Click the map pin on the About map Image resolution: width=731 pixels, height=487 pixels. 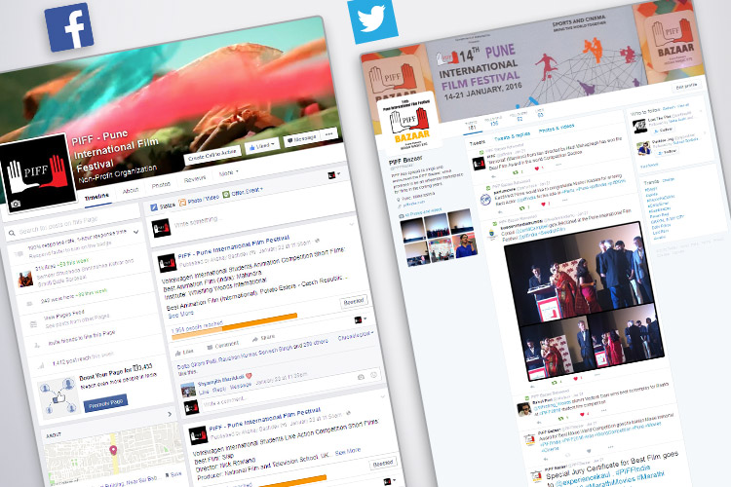click(x=113, y=451)
